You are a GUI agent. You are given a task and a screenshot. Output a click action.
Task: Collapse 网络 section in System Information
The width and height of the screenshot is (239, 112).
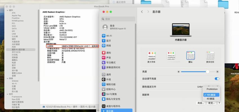click(8, 78)
